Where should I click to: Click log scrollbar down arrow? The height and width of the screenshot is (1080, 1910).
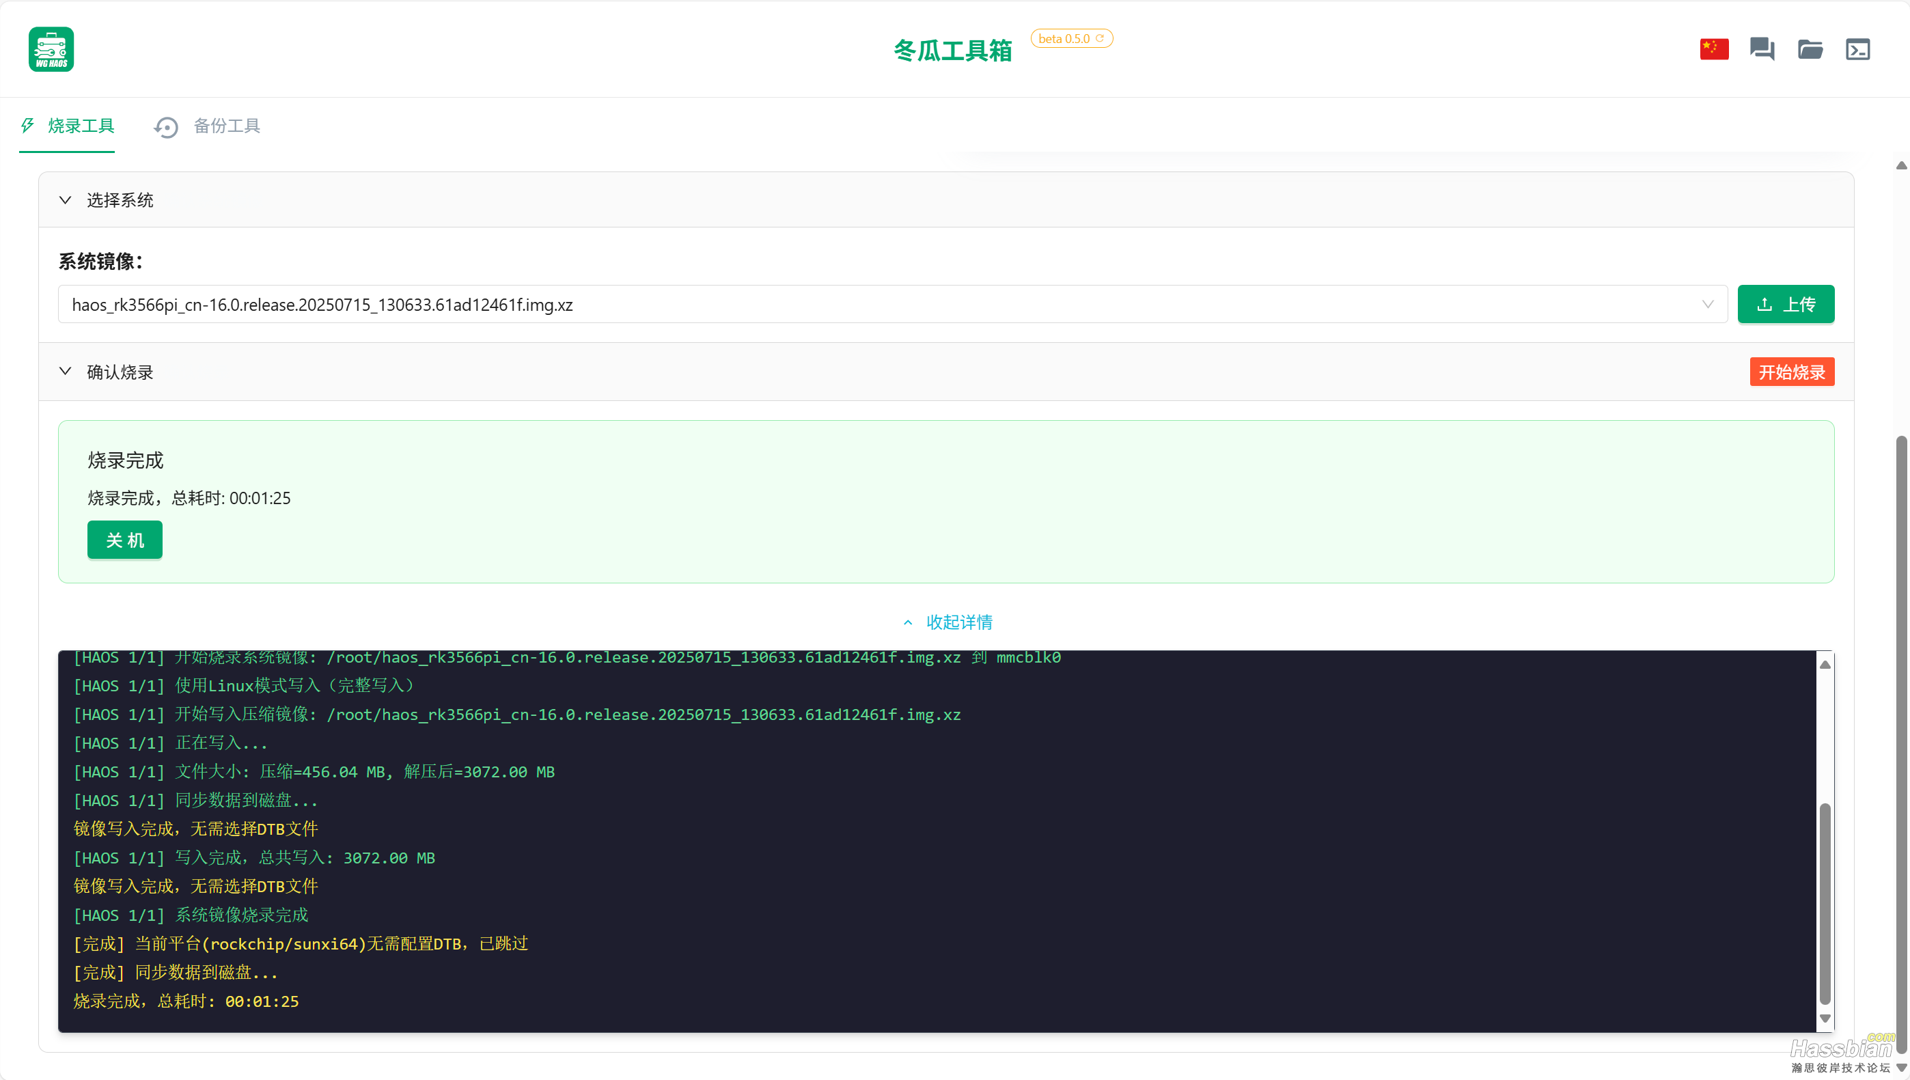(x=1825, y=1018)
